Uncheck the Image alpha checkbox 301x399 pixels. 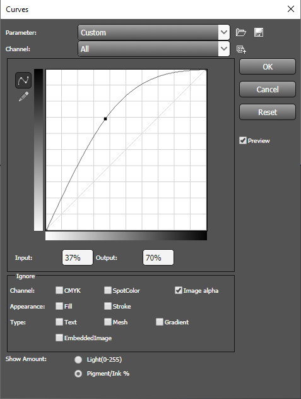tap(179, 290)
